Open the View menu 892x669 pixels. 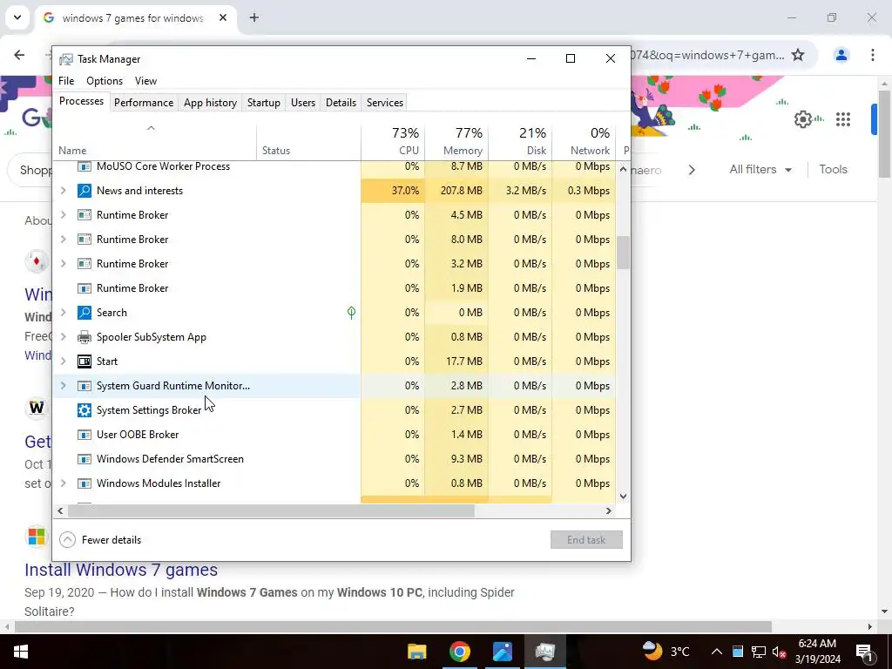pos(145,81)
